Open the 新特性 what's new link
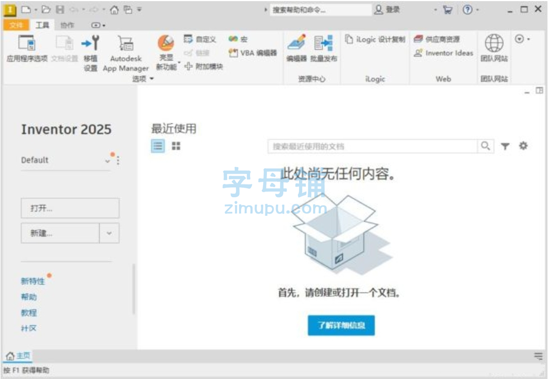This screenshot has height=379, width=548. coord(33,281)
